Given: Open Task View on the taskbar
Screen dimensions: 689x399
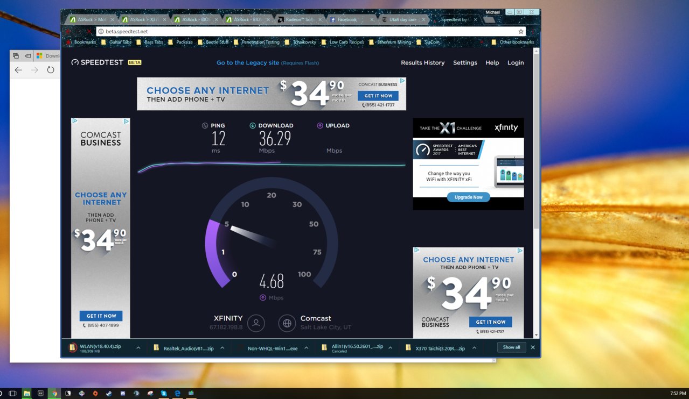Looking at the screenshot, I should click(12, 394).
